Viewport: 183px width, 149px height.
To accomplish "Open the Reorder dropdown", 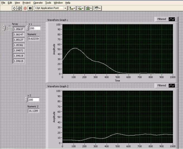I will [98, 8].
